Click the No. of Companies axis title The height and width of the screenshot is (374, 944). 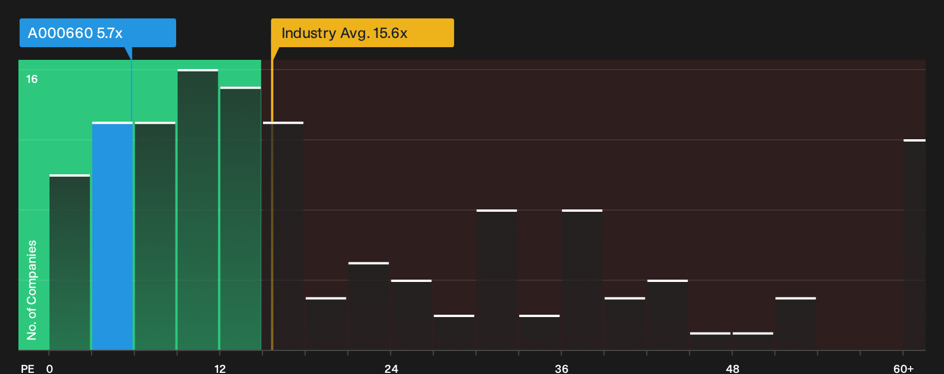pyautogui.click(x=32, y=290)
